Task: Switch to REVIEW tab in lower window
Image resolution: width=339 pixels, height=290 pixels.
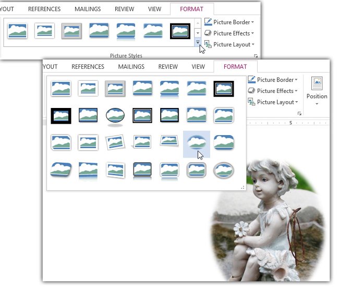Action: click(x=168, y=67)
